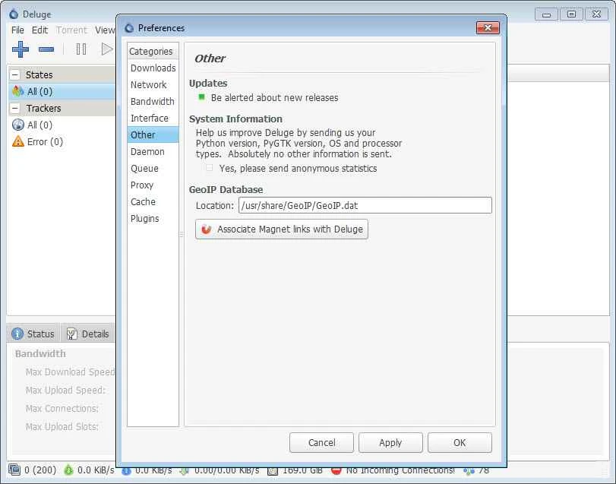Open the File menu
616x484 pixels.
pos(17,30)
